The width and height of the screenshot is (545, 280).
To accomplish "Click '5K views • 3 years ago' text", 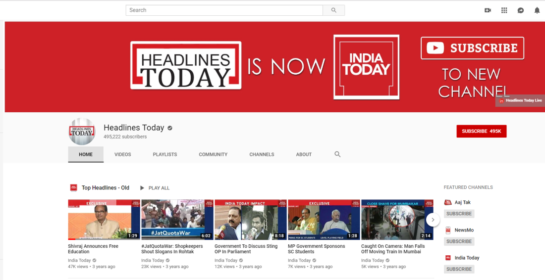I will 383,267.
